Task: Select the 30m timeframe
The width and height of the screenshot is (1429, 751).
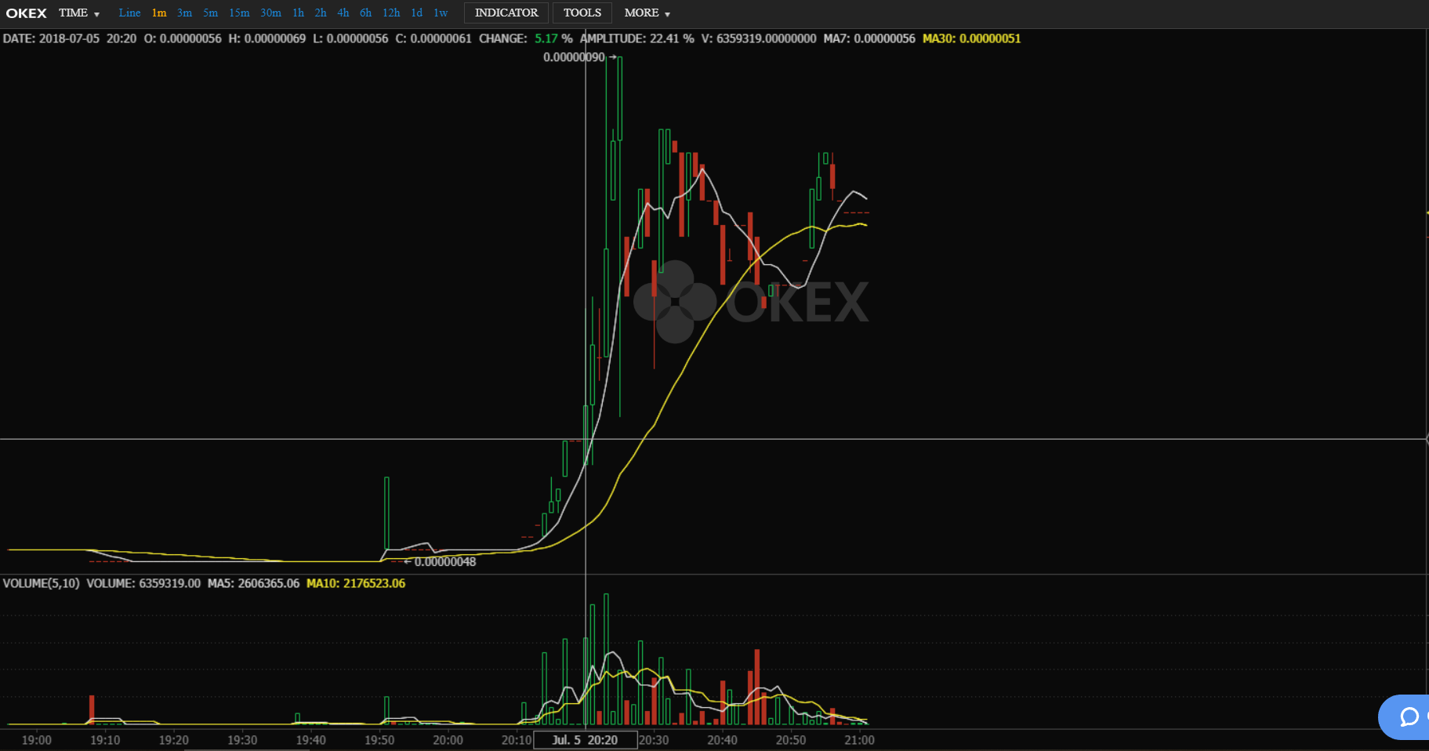Action: [x=270, y=13]
